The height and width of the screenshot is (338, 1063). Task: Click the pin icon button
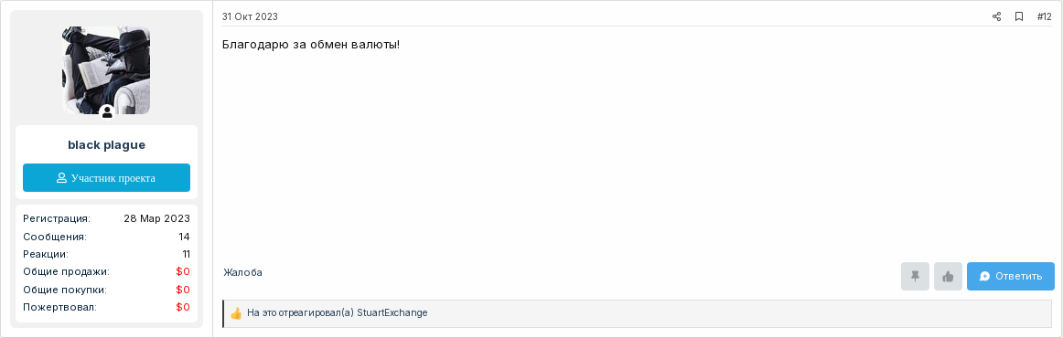point(915,277)
